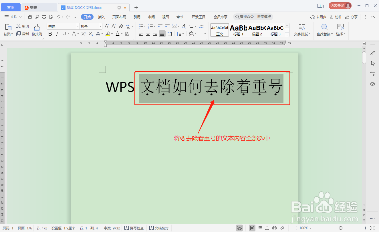Switch to the Insert (插入) tab
This screenshot has height=232, width=379.
102,17
